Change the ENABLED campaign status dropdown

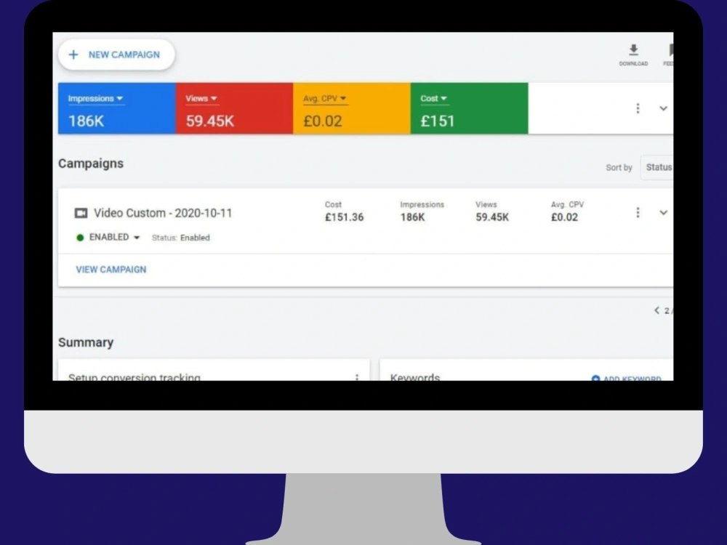pos(114,238)
